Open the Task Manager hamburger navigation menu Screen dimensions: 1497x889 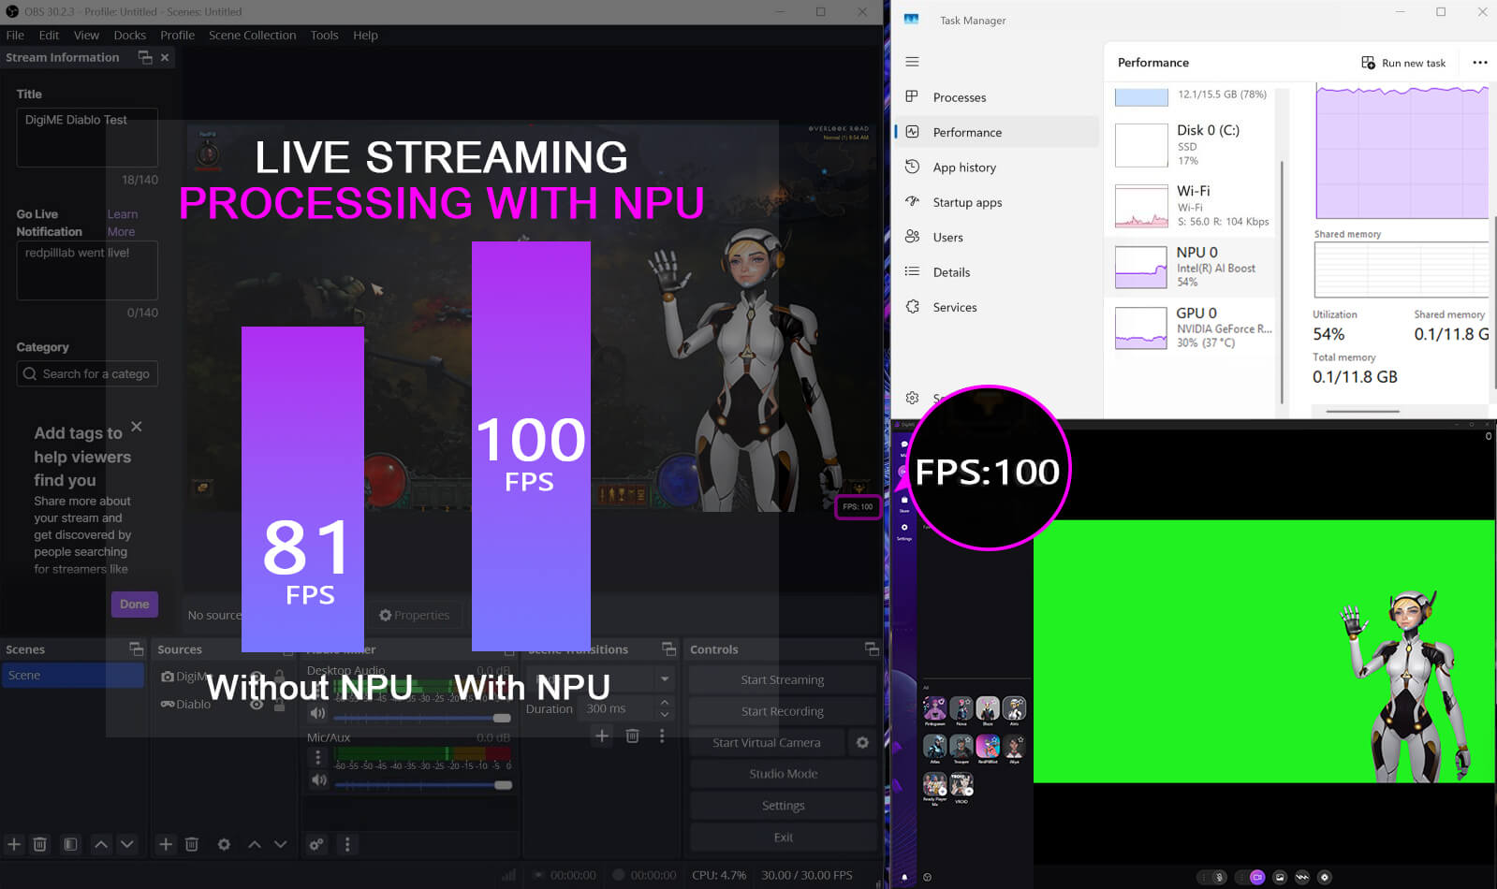pyautogui.click(x=912, y=62)
